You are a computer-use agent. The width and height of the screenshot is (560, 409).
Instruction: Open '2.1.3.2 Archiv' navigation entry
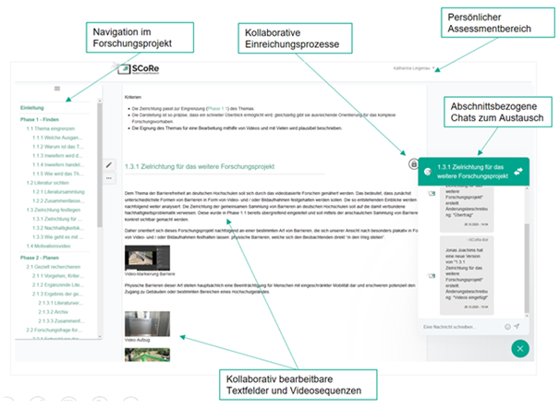54,312
